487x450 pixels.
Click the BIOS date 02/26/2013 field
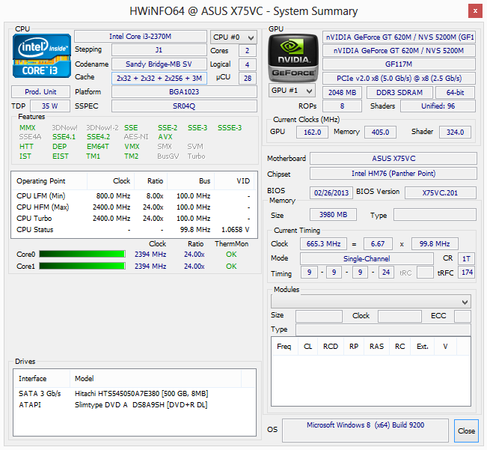pyautogui.click(x=331, y=192)
